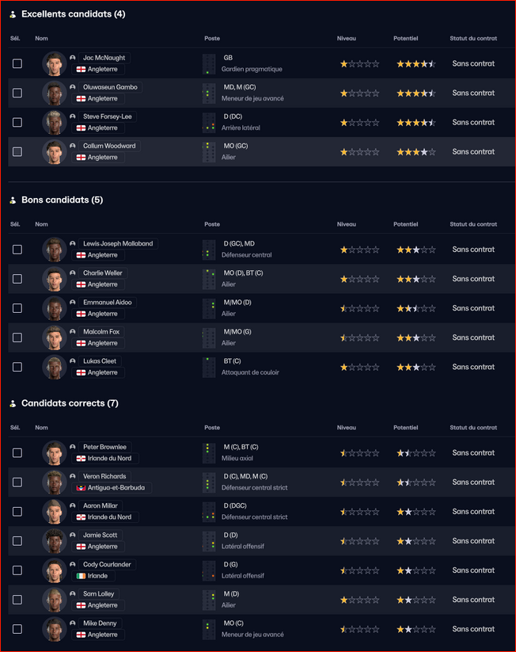Click the position pitch icon for Peter Brownlee
Screen dimensions: 516x652
[x=209, y=453]
